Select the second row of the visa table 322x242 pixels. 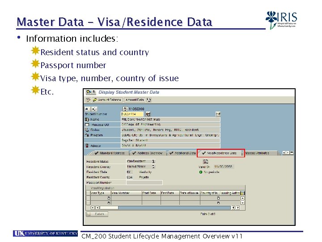[x=88, y=203]
